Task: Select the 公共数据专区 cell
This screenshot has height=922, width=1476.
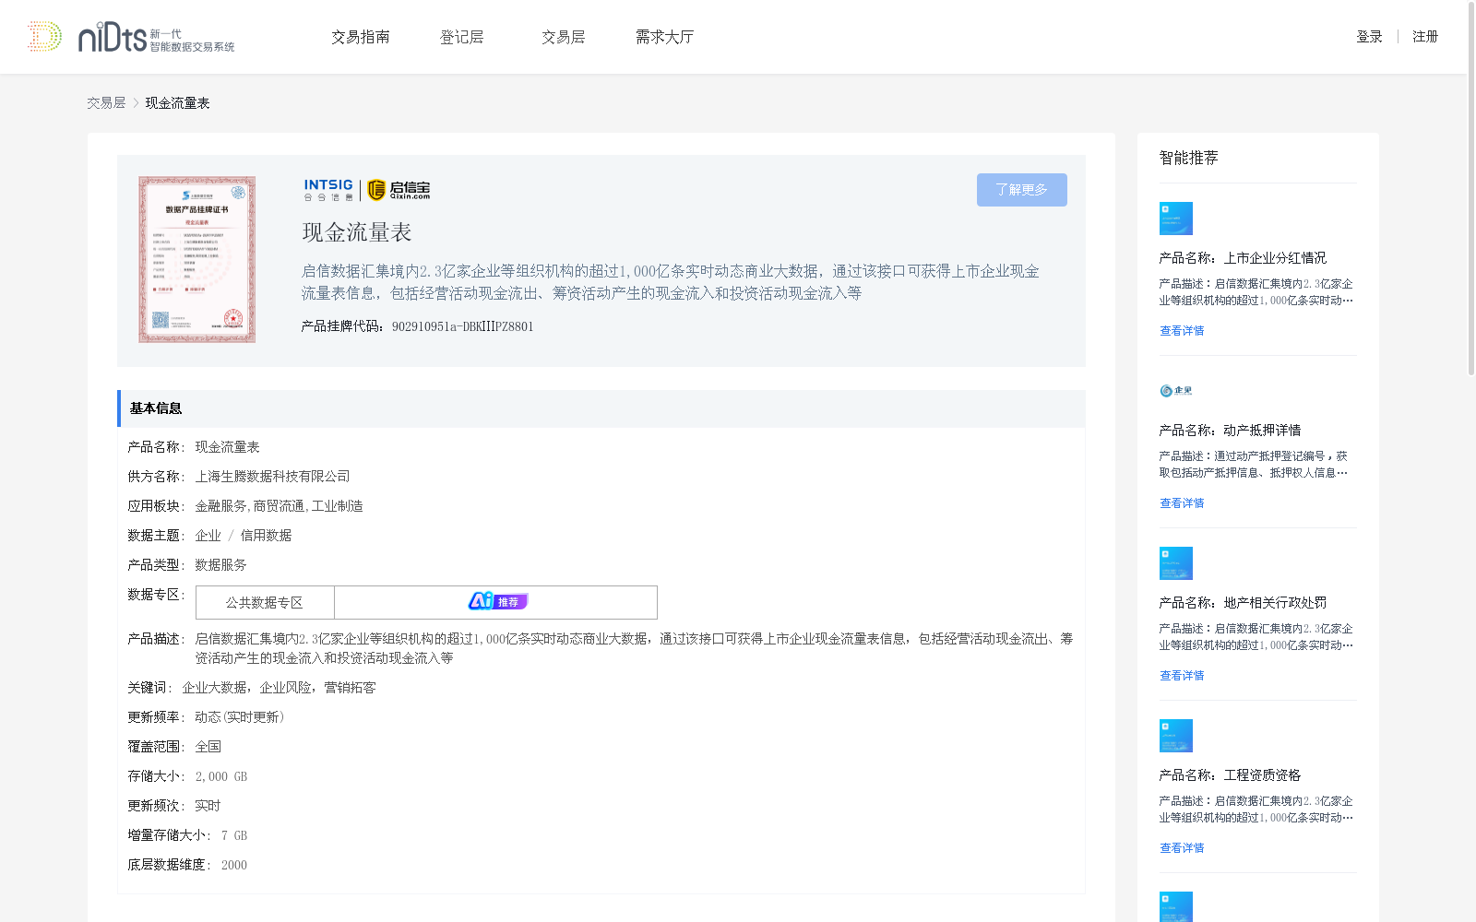Action: click(265, 603)
